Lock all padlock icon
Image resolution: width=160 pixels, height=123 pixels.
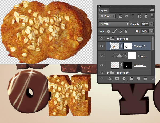(126, 31)
